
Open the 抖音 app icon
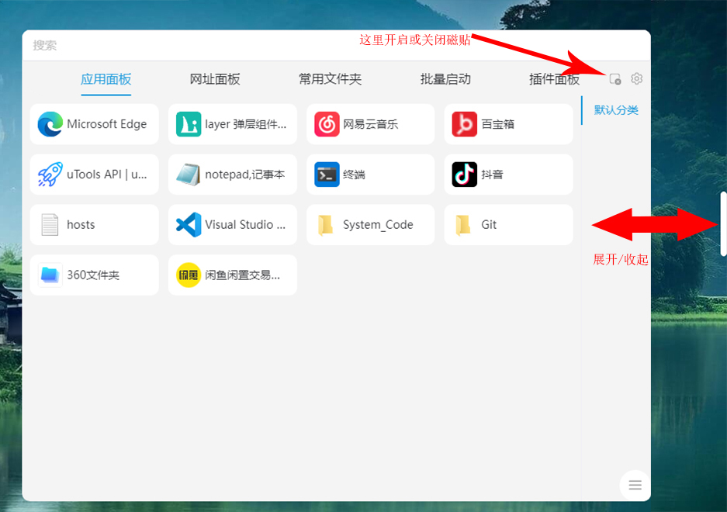[x=465, y=175]
